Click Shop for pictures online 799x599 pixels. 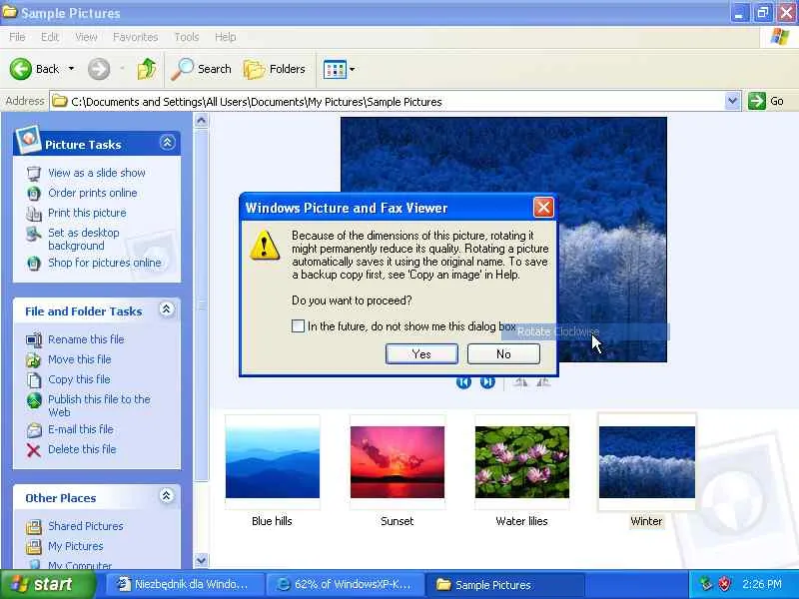(x=105, y=263)
